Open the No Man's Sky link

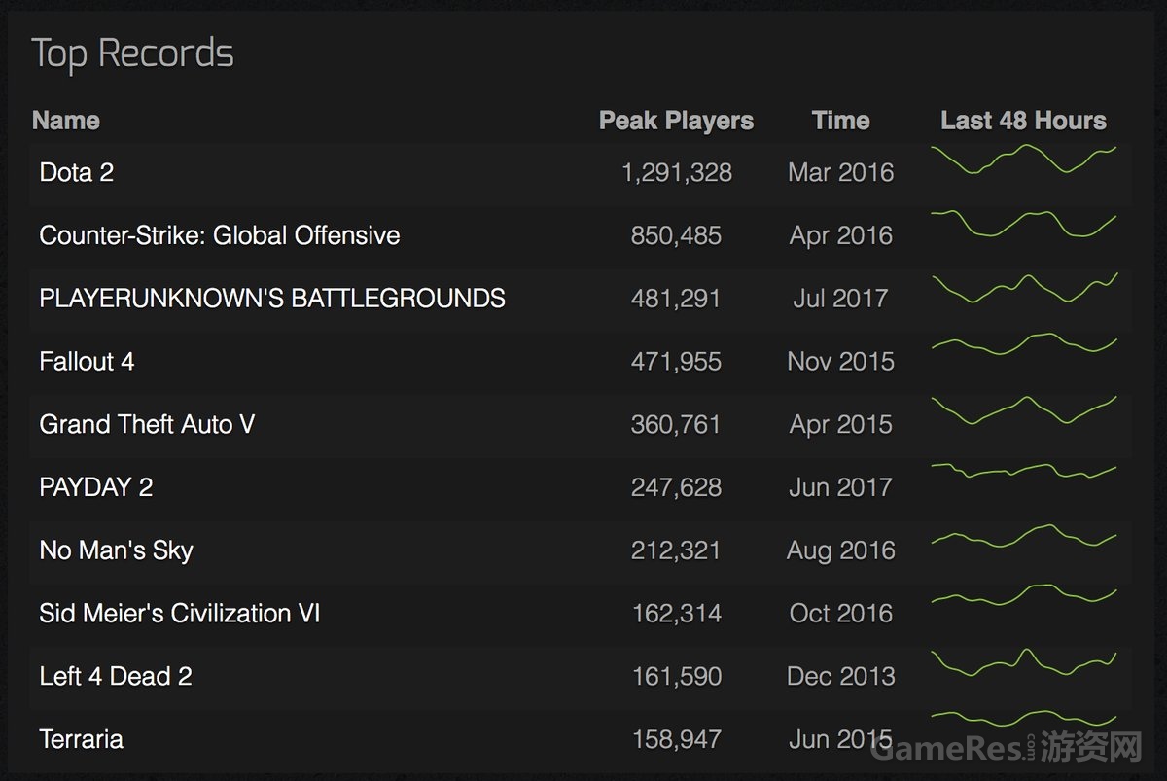pyautogui.click(x=117, y=550)
